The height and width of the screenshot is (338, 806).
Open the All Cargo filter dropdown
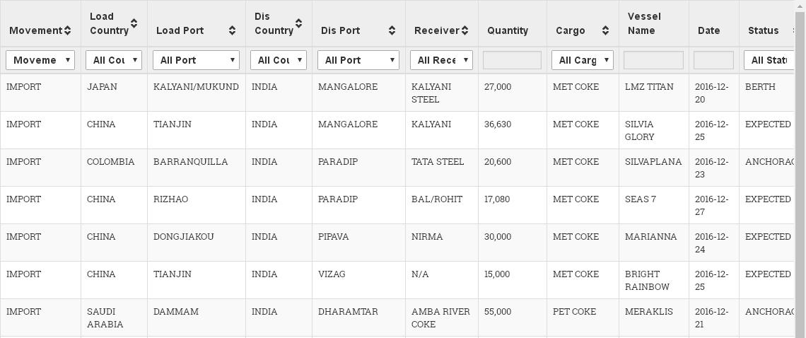[x=583, y=60]
